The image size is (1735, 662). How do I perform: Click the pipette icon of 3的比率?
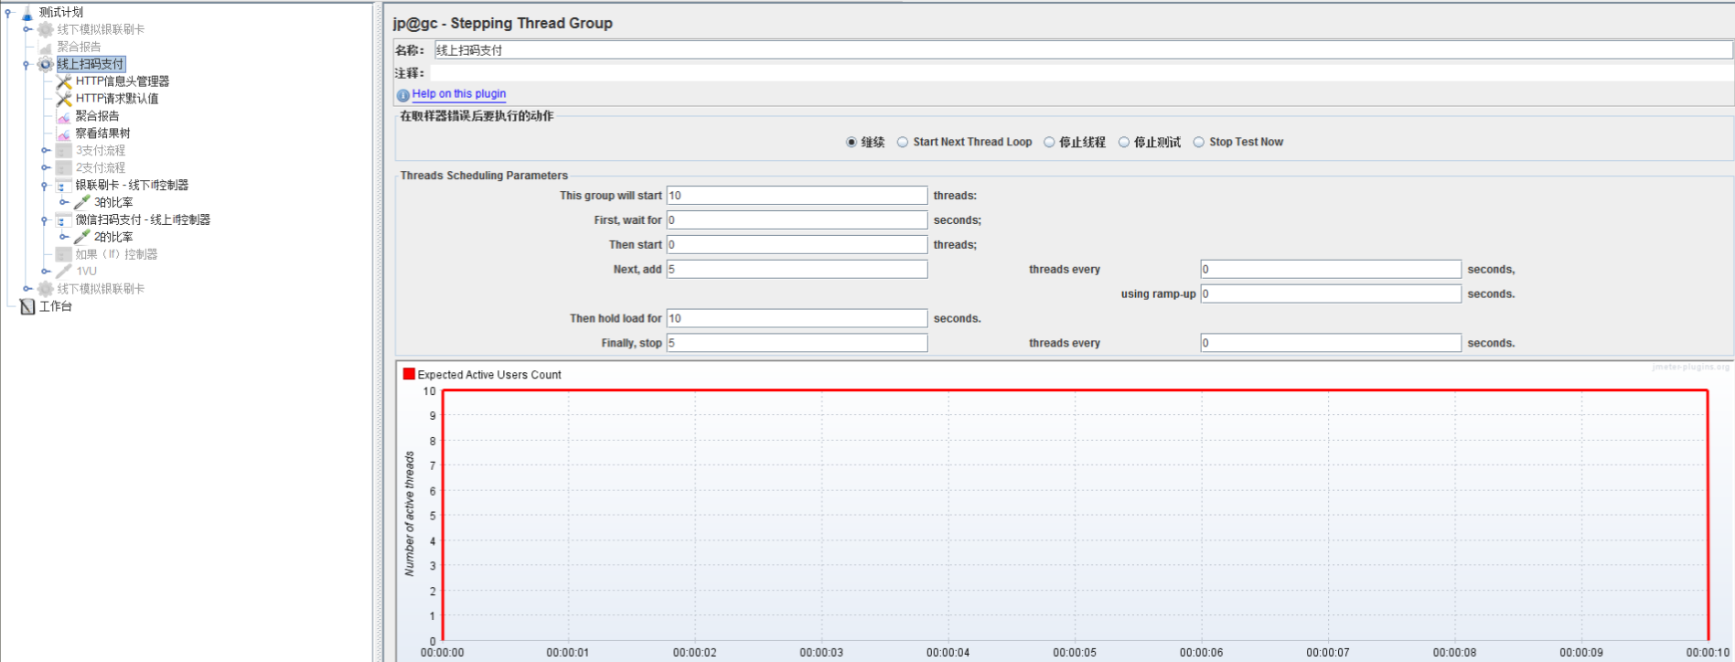tap(82, 202)
